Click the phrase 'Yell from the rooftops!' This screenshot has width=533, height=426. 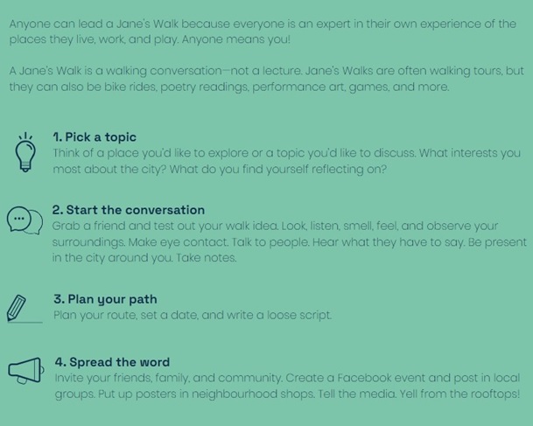[459, 394]
